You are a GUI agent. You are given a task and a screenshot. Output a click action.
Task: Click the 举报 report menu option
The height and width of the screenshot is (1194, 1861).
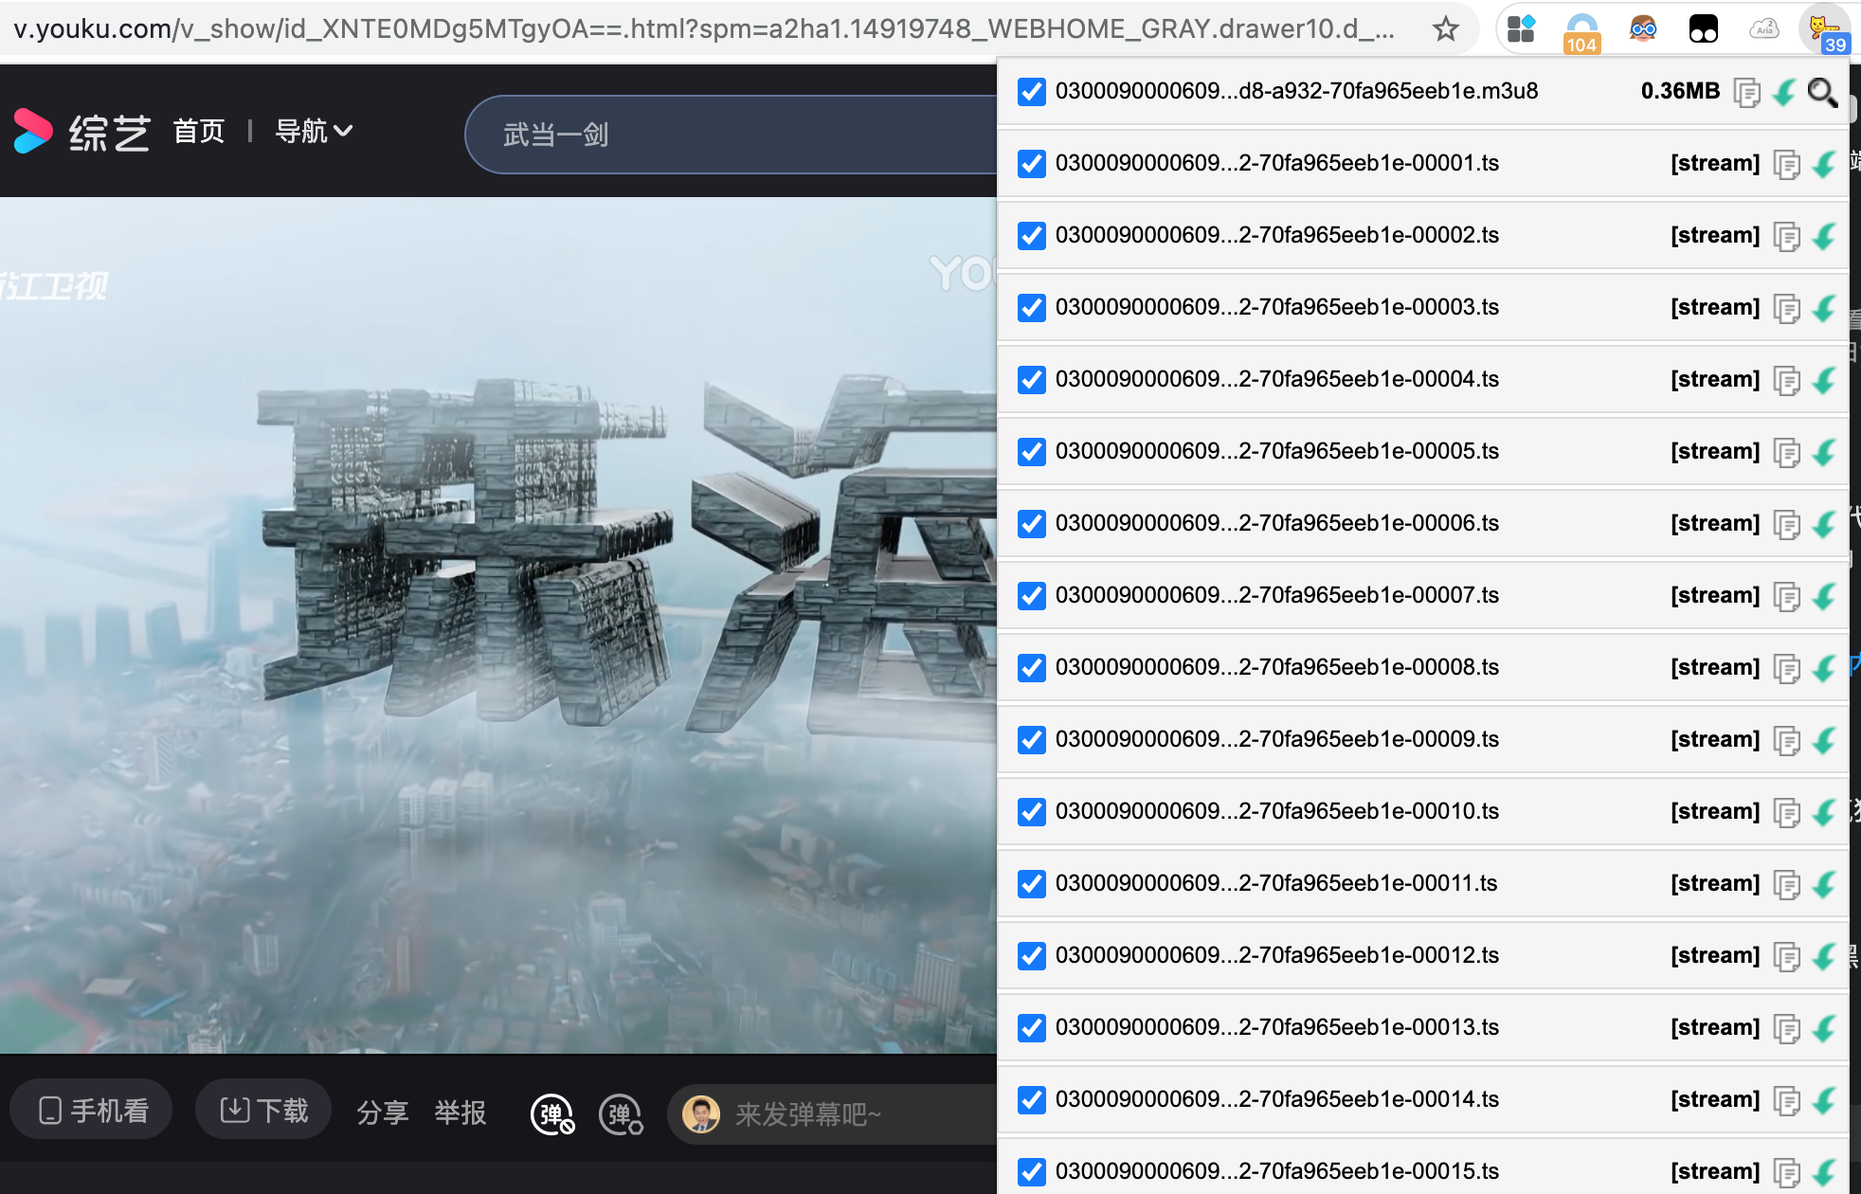click(x=461, y=1113)
